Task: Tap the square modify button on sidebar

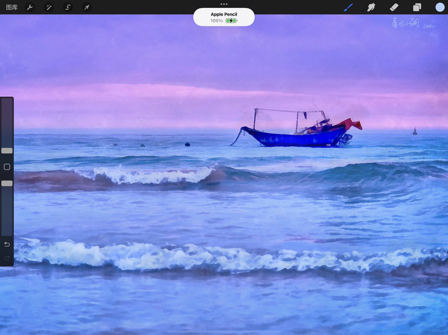Action: (7, 167)
